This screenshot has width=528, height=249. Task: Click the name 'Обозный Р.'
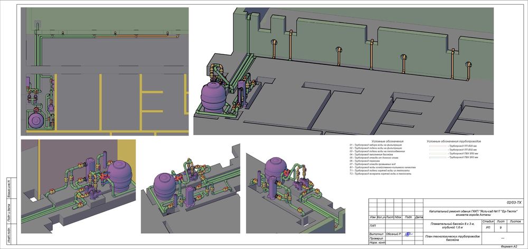[x=394, y=234]
